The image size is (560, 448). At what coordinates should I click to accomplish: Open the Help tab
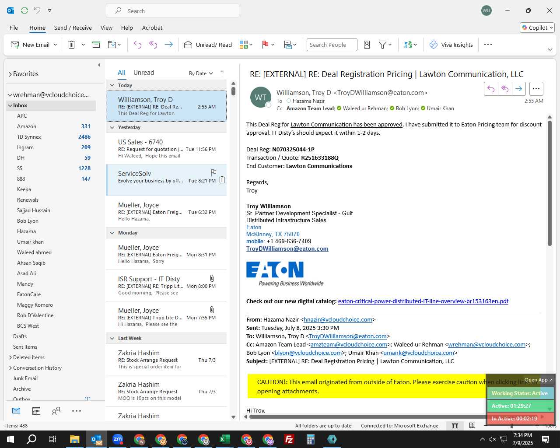pyautogui.click(x=127, y=28)
